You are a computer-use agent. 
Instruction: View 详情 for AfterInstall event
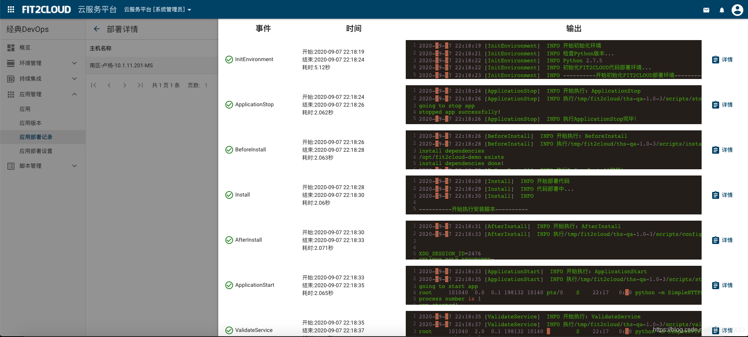coord(722,240)
